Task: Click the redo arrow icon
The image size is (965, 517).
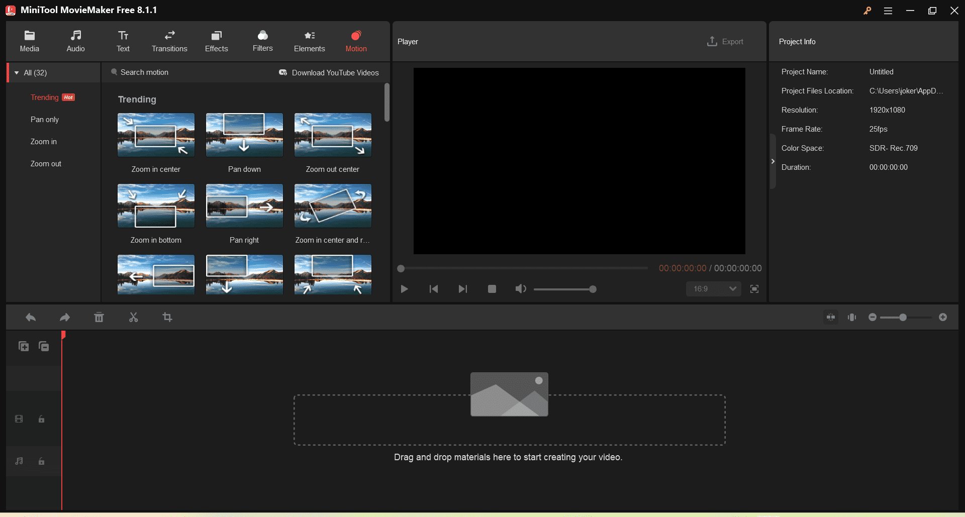Action: pos(65,318)
